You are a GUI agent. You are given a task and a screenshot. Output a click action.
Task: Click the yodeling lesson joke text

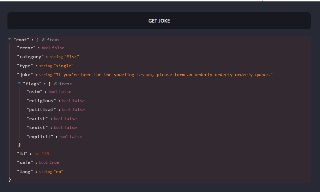pyautogui.click(x=163, y=75)
